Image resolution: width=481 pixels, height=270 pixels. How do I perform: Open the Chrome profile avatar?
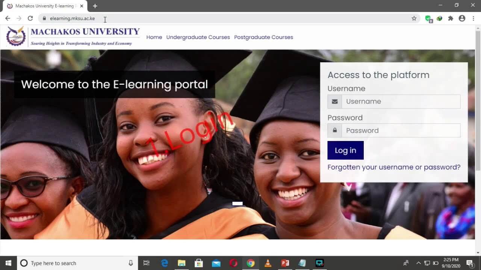tap(462, 18)
